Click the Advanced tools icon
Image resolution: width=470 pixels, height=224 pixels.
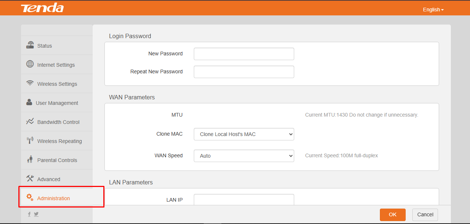[30, 179]
